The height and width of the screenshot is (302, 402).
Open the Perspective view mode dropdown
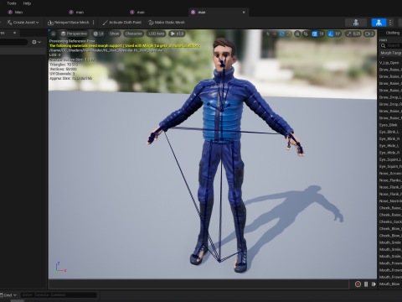pyautogui.click(x=74, y=34)
